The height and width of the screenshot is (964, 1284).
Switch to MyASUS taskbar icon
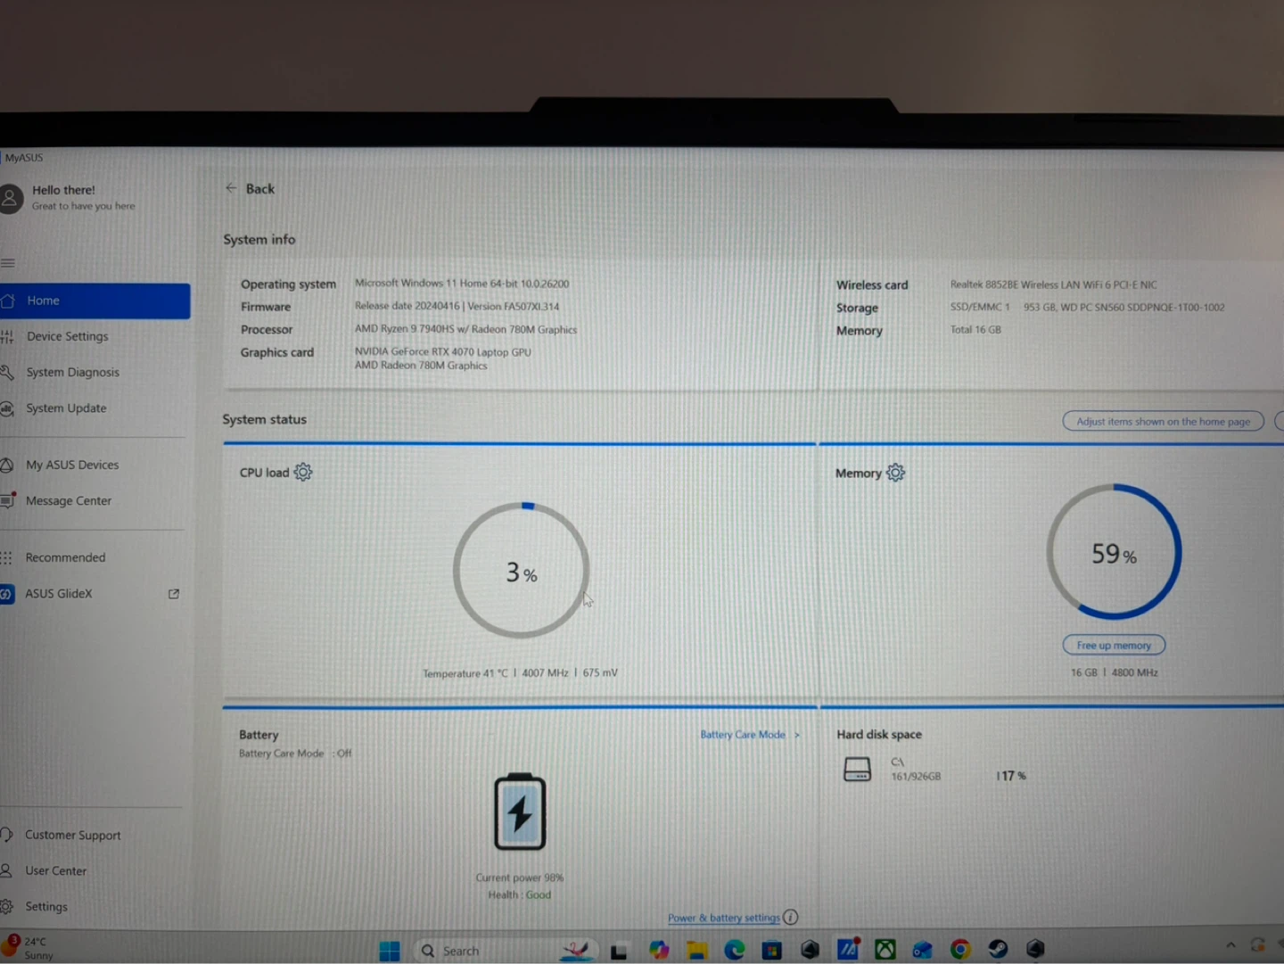(x=848, y=950)
